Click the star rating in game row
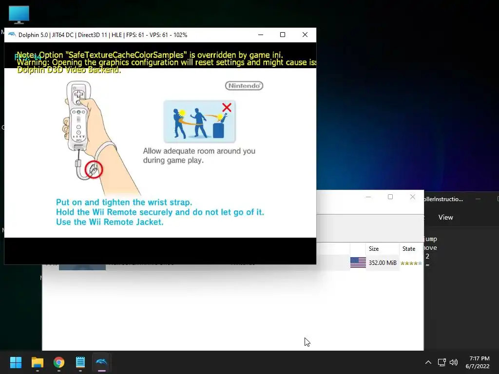This screenshot has width=499, height=374. (x=411, y=263)
